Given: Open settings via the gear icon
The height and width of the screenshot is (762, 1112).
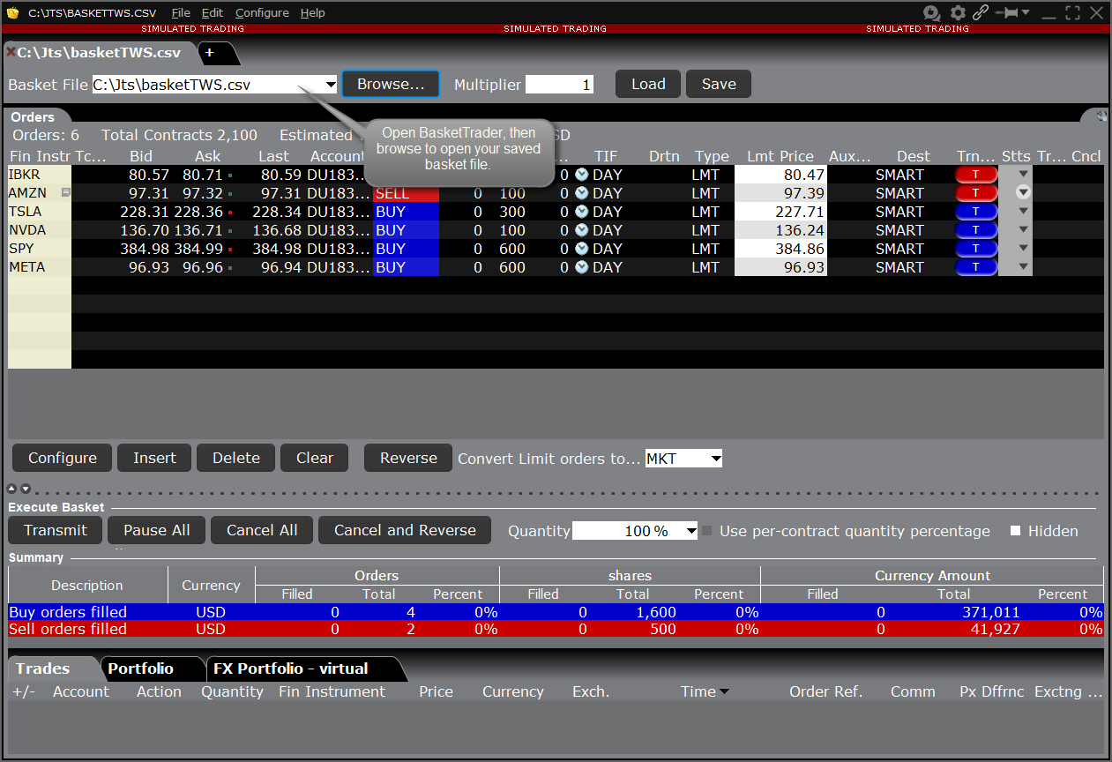Looking at the screenshot, I should [958, 13].
